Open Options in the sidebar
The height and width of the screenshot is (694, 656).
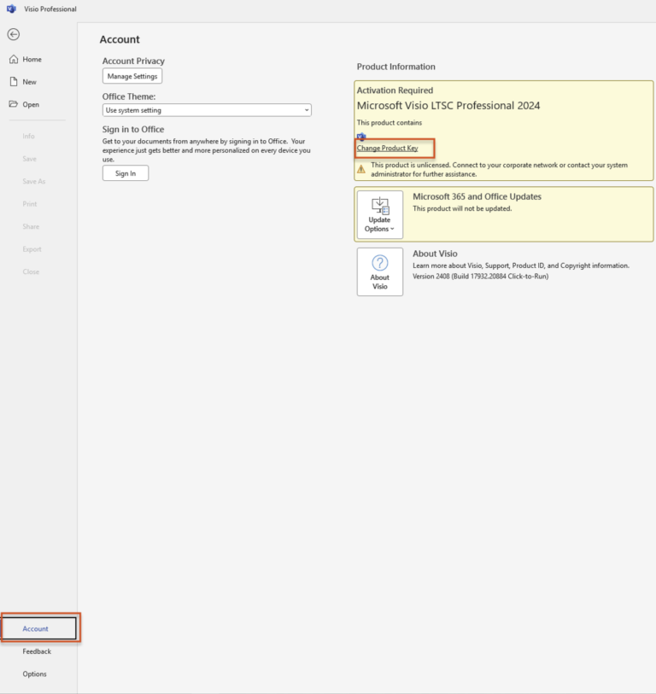click(x=34, y=674)
